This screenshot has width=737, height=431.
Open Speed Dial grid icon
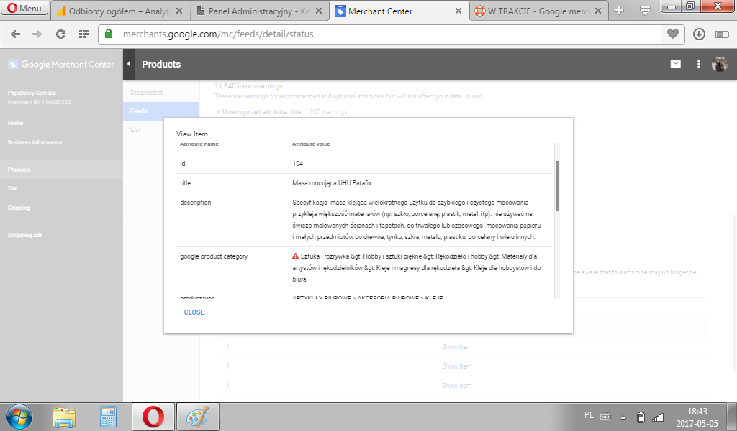click(x=83, y=34)
